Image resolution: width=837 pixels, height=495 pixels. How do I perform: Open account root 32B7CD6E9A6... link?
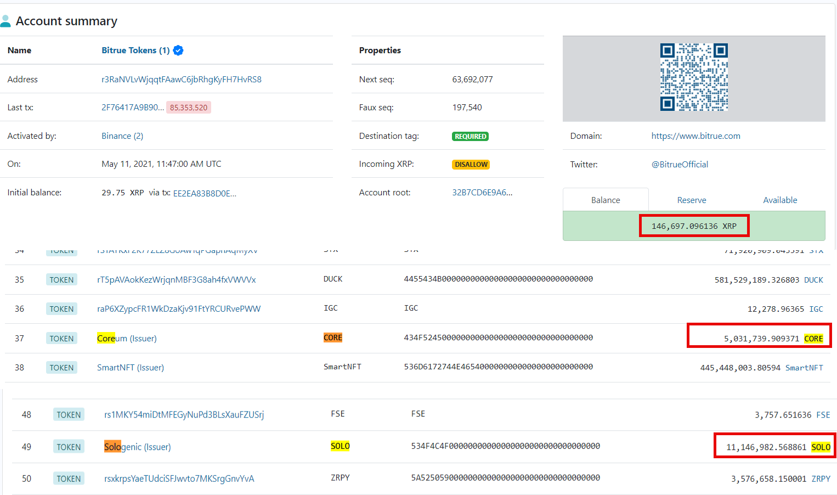482,193
